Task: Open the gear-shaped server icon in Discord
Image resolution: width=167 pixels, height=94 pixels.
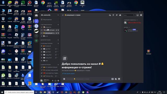Action: [36, 26]
